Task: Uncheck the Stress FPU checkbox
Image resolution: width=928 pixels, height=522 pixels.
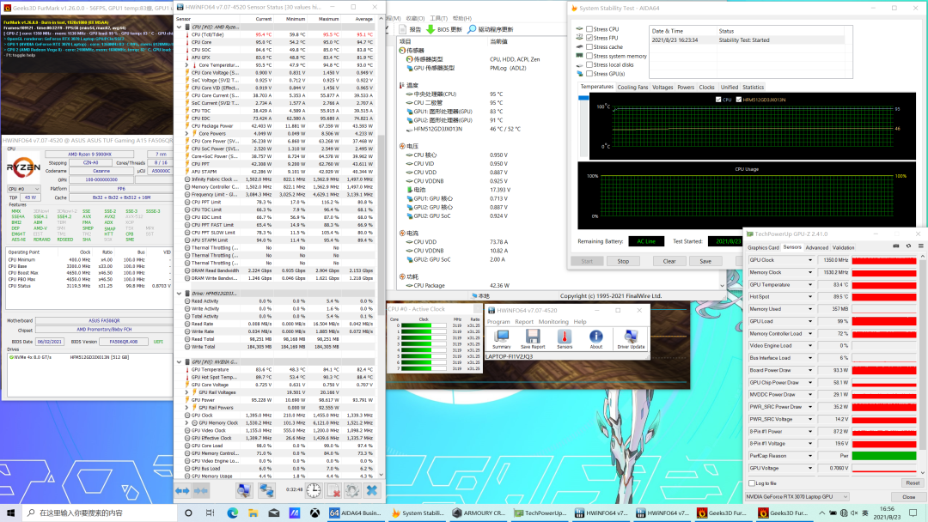Action: [x=589, y=38]
